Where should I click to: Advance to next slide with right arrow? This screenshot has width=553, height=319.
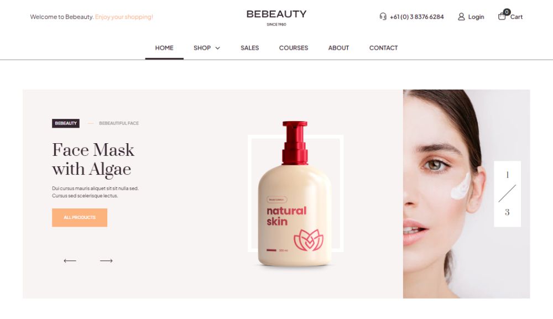[106, 261]
